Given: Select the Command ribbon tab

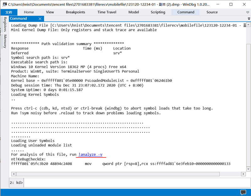Looking at the screenshot, I should [x=186, y=12].
